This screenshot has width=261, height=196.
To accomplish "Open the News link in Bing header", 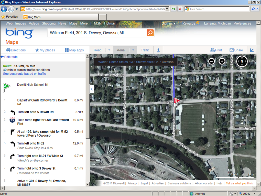I will (62, 23).
